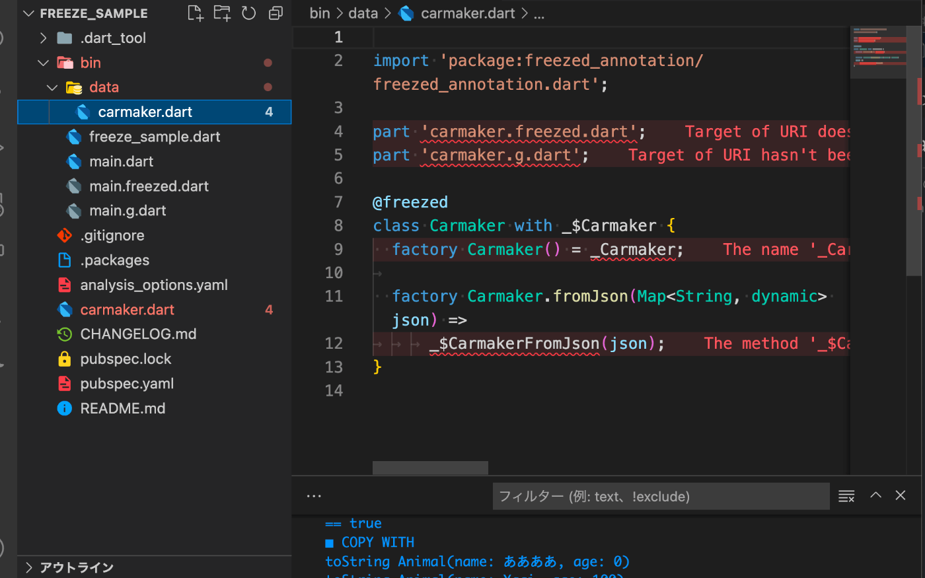Expand the アウトライン outline section
This screenshot has width=925, height=578.
click(28, 567)
